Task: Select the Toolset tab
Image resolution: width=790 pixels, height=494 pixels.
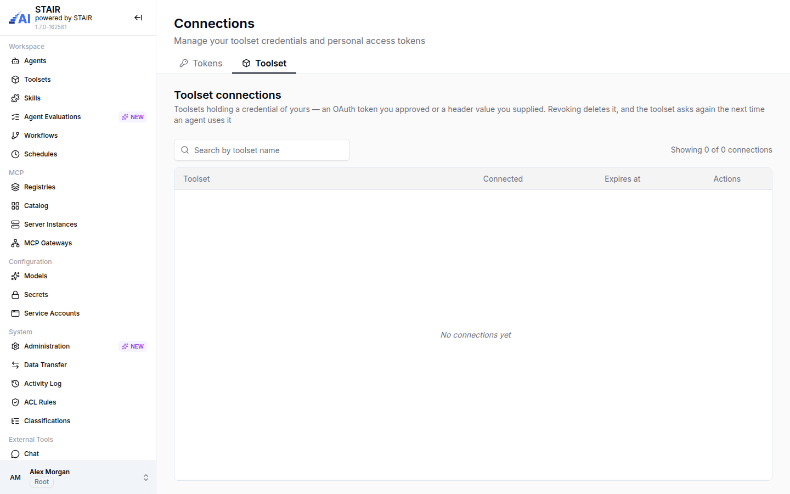Action: pyautogui.click(x=264, y=63)
